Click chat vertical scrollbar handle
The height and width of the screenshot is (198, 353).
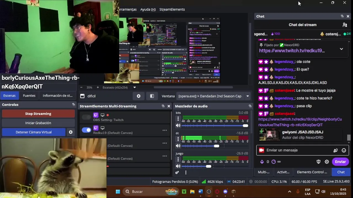[349, 137]
